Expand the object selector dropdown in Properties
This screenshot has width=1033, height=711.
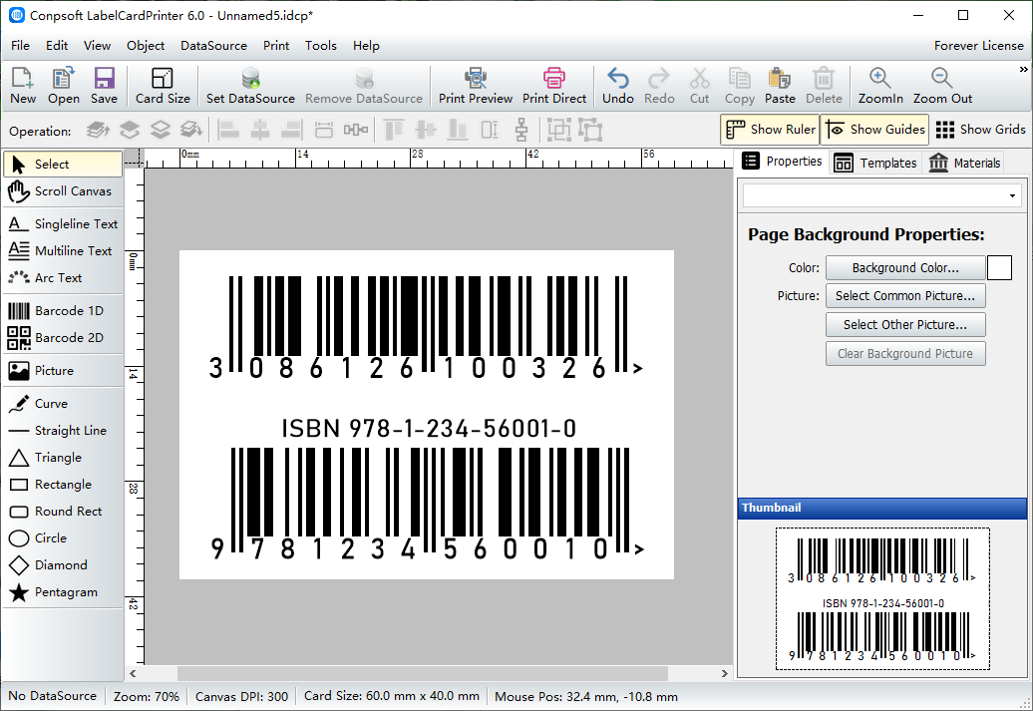(x=1012, y=195)
